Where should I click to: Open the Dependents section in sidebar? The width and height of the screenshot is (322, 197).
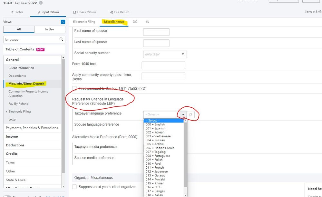[x=17, y=76]
